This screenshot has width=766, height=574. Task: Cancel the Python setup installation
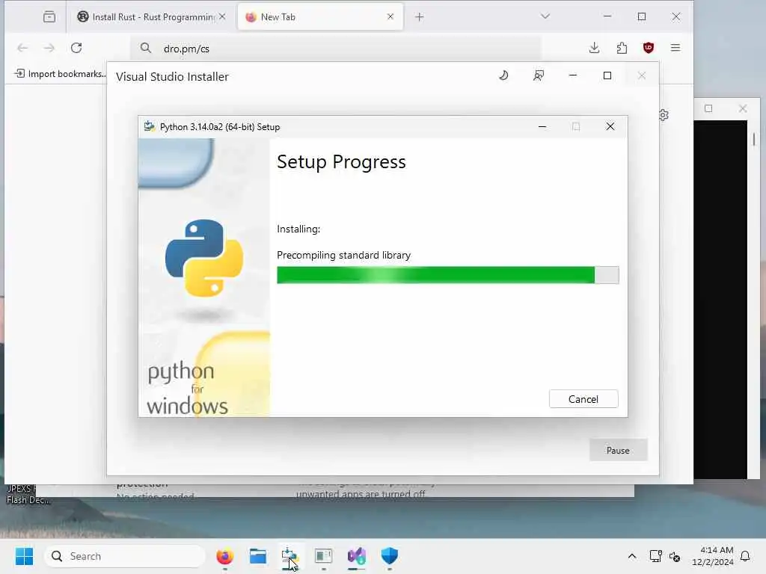tap(583, 399)
